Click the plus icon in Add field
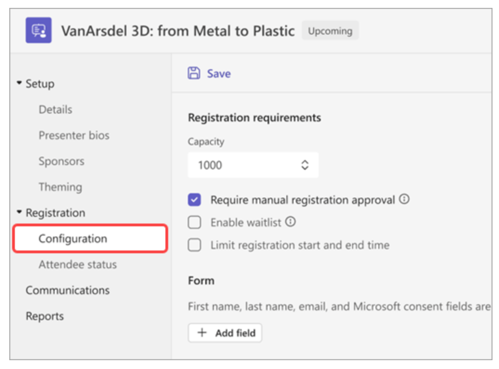Image resolution: width=499 pixels, height=369 pixels. click(x=202, y=333)
